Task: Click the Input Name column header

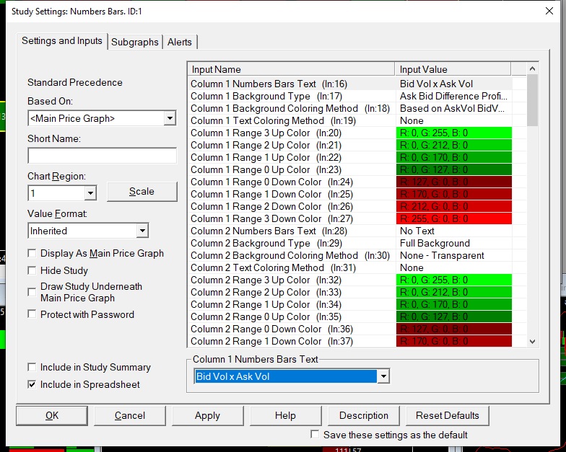Action: (292, 69)
